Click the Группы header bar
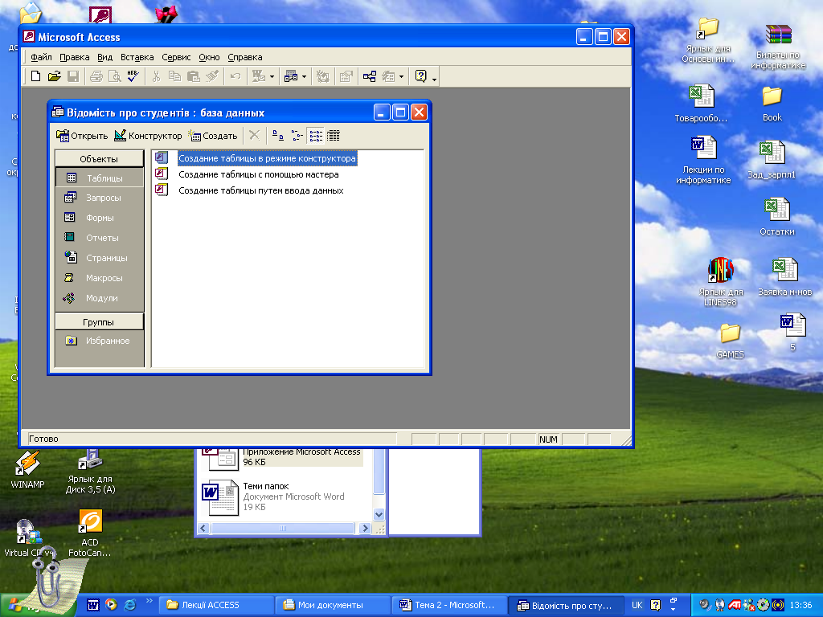This screenshot has height=617, width=823. point(99,322)
